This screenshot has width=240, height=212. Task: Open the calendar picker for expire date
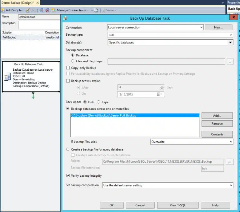coord(159,94)
